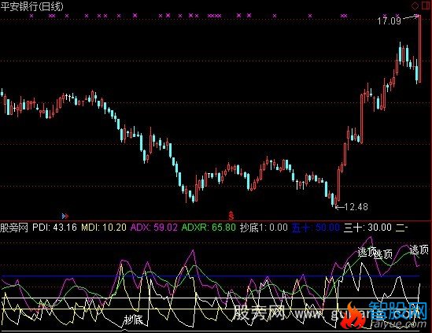
Task: Click the 17.09 high price label
Action: (389, 21)
